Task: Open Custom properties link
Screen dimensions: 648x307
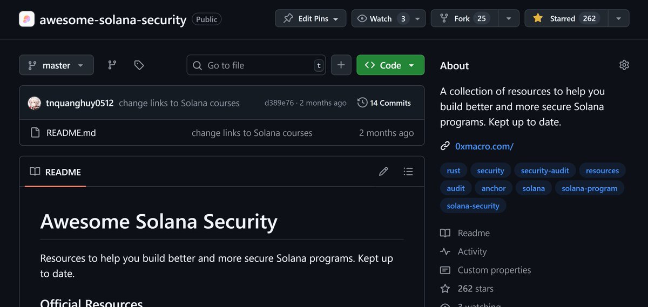Action: click(494, 270)
